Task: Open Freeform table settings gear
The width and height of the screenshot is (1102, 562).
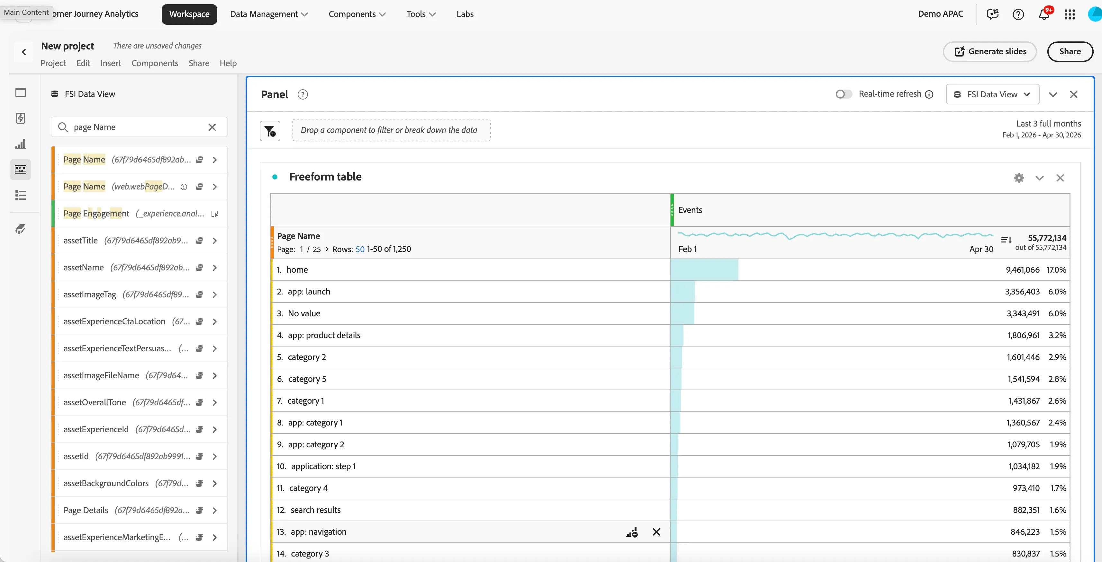Action: [x=1019, y=178]
